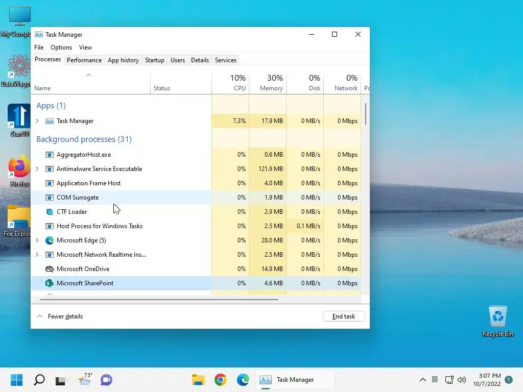Screen dimensions: 523x392
Task: Switch to the Services tab
Action: 225,60
